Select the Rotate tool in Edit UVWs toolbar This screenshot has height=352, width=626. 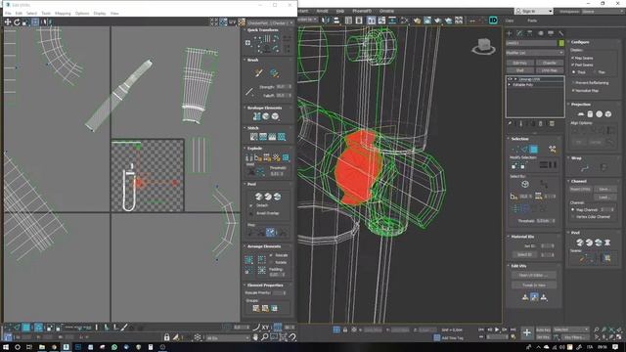tap(17, 22)
